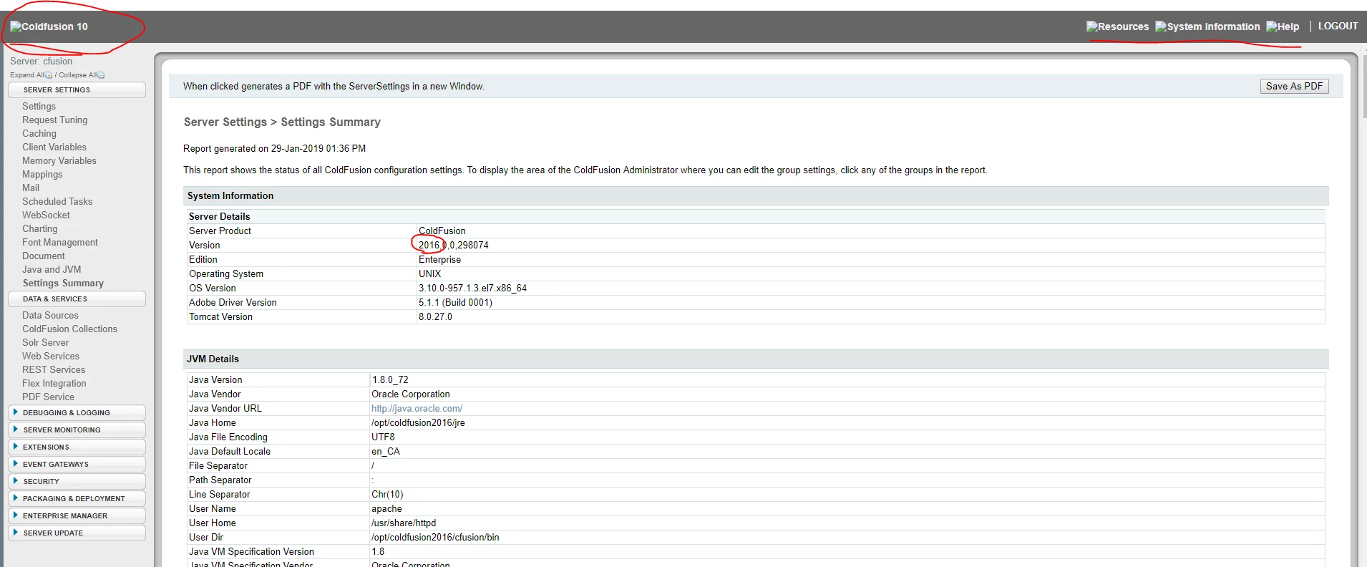Screen dimensions: 1367x567
Task: Click OS Version value 3.10.0-957.1.3.el7.x86_64
Action: pos(472,288)
